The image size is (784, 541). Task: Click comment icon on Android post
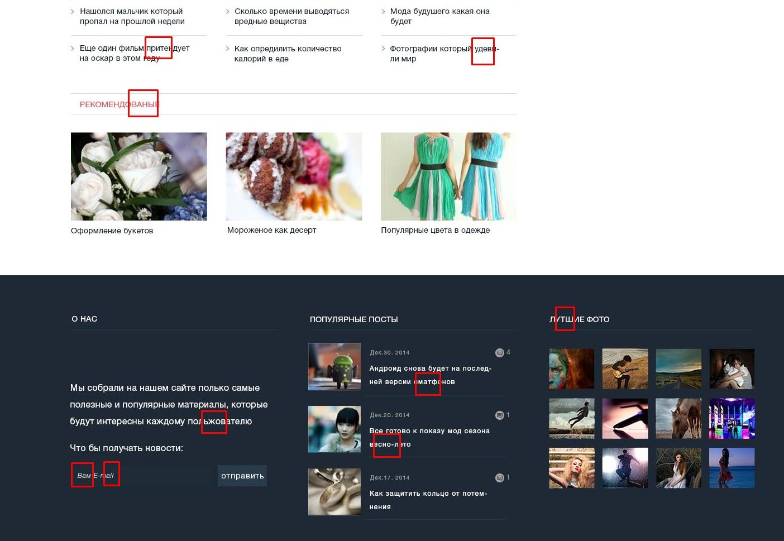point(499,353)
